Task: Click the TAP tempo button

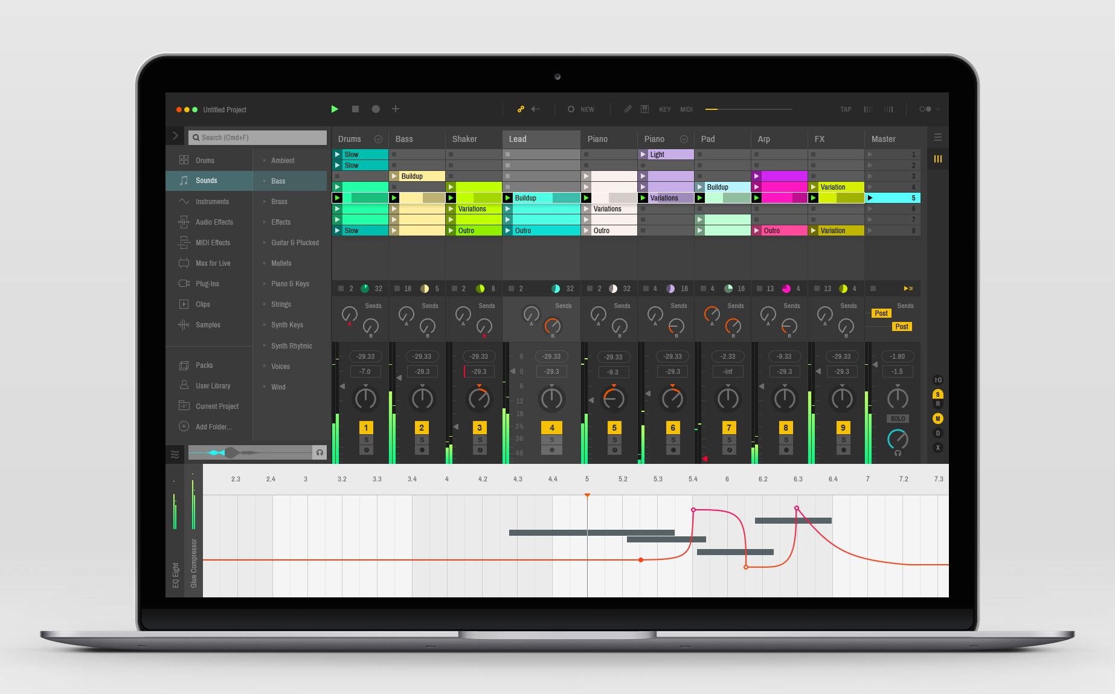Action: coord(846,110)
